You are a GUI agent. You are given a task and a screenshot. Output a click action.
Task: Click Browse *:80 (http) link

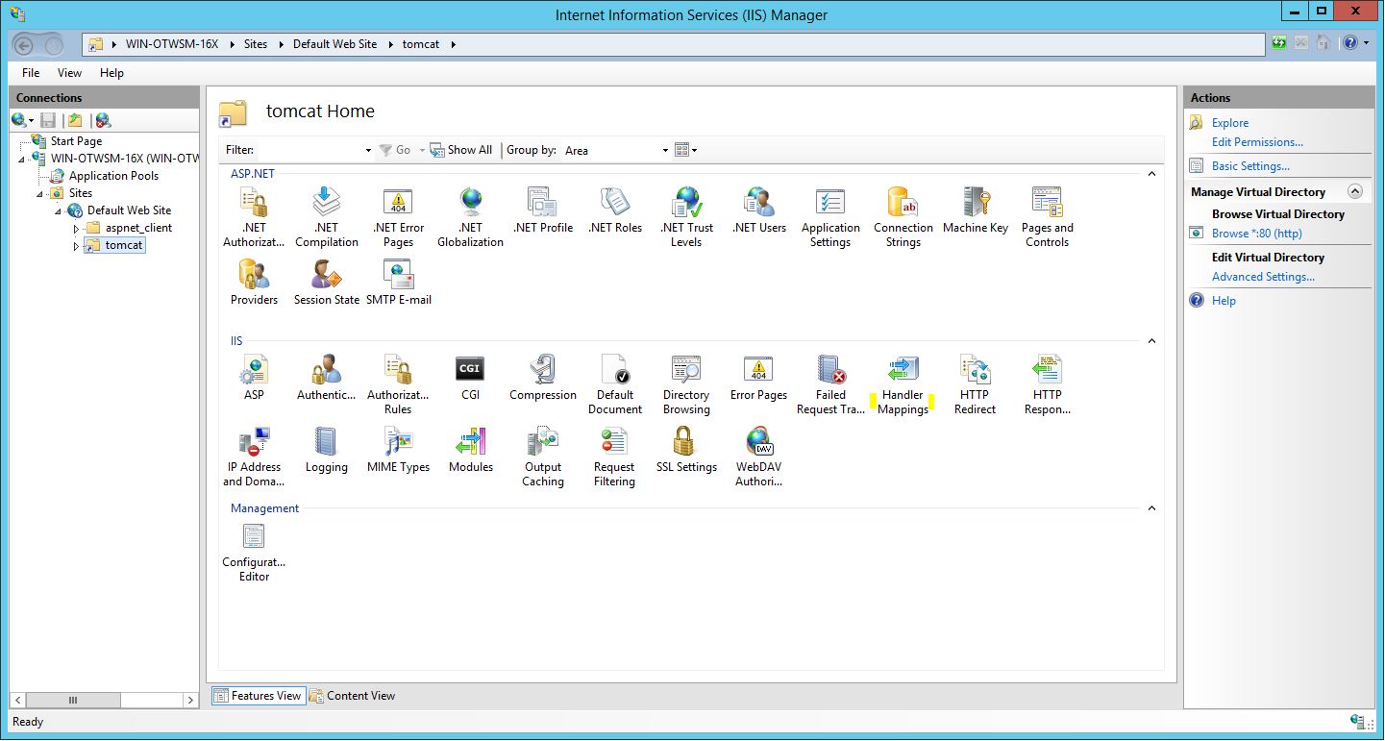tap(1257, 234)
